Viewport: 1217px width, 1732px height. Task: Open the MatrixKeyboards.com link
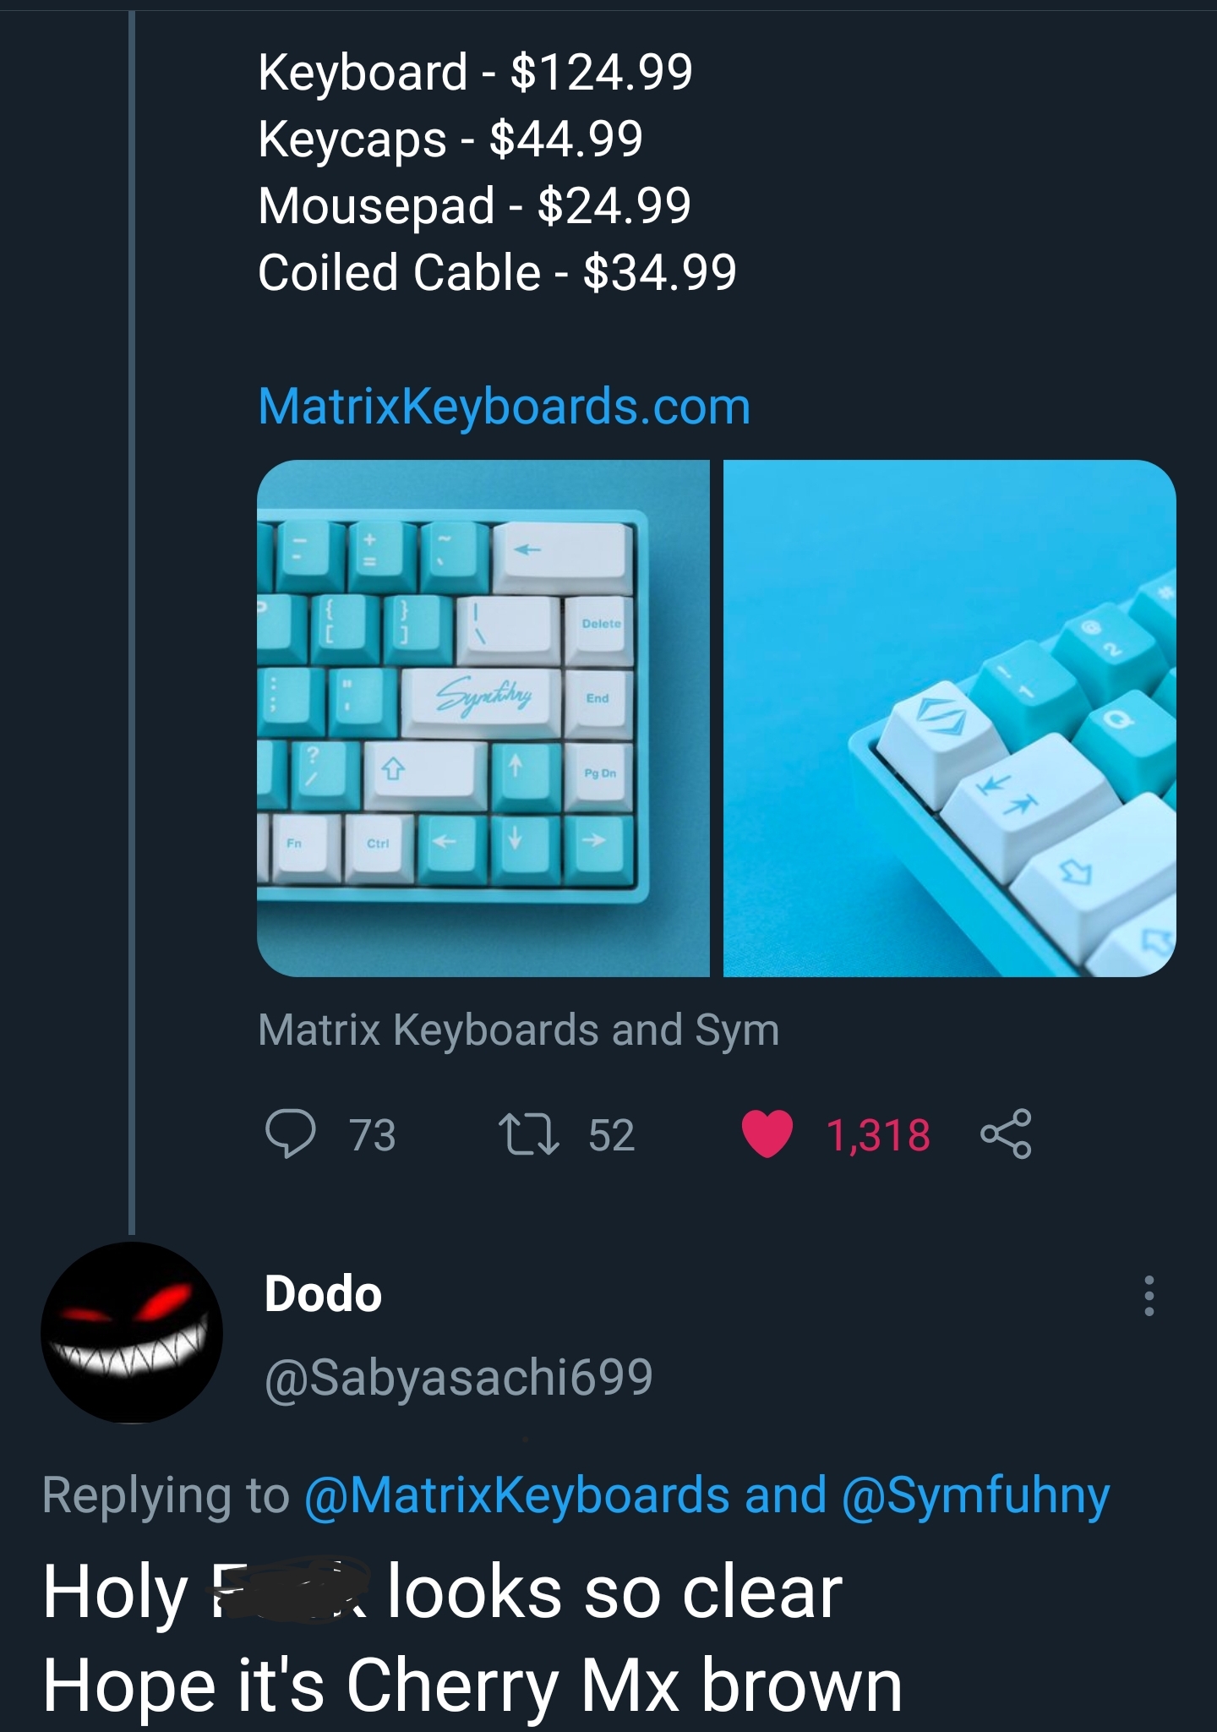tap(505, 407)
